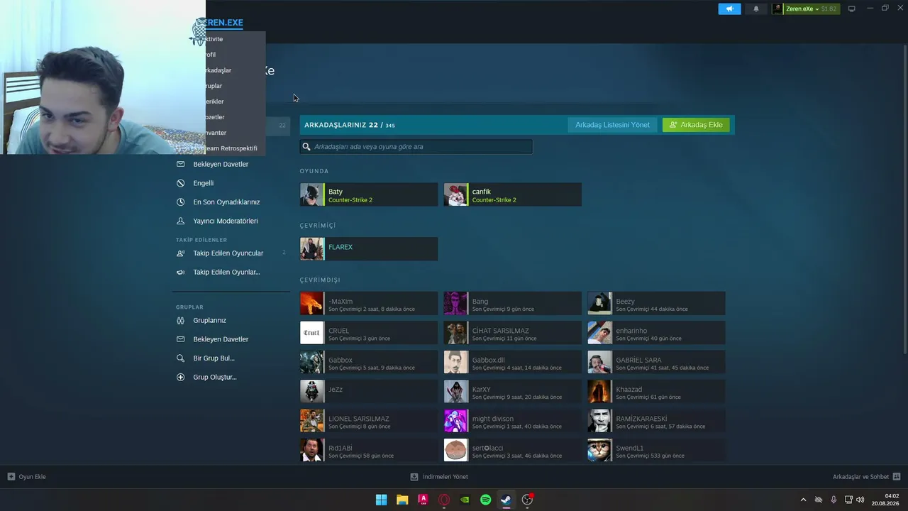Click the Oyun Ekle plus icon

11,477
